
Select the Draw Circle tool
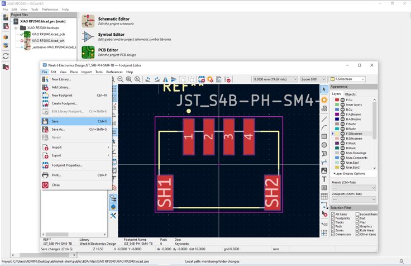tap(324, 145)
